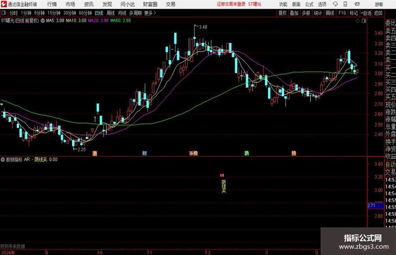The height and width of the screenshot is (255, 396).
Task: Click the 财 event marker
Action: point(145,153)
